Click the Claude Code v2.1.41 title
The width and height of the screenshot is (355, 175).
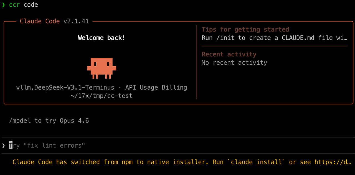pyautogui.click(x=54, y=21)
